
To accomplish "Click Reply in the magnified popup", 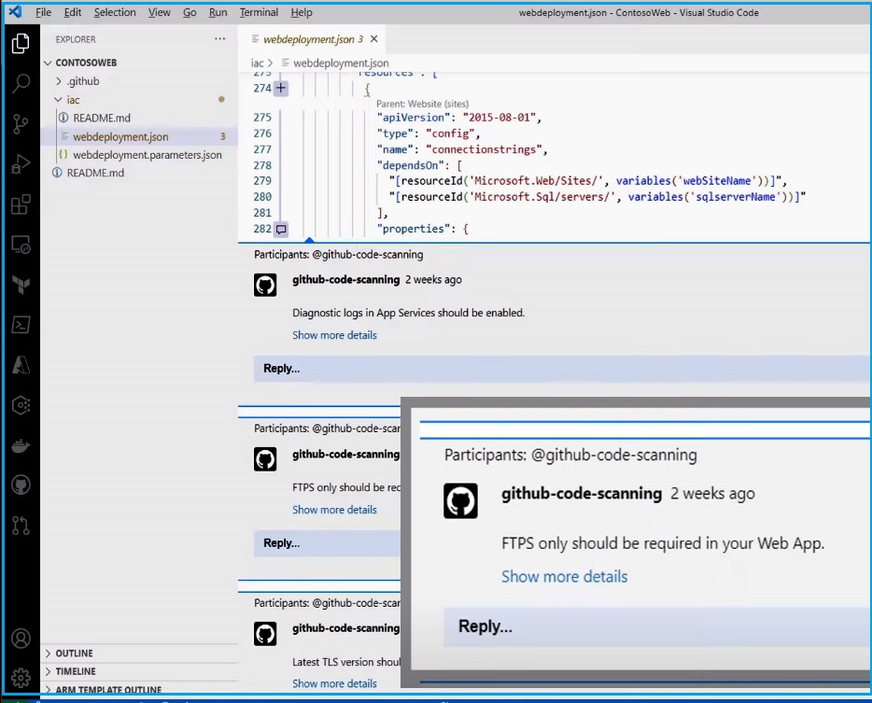I will [x=656, y=626].
